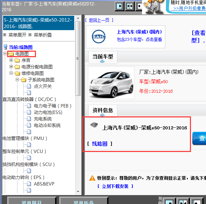This screenshot has height=204, width=206.
Task: Click the document icon next to 动力电池(ESS)
Action: click(29, 112)
